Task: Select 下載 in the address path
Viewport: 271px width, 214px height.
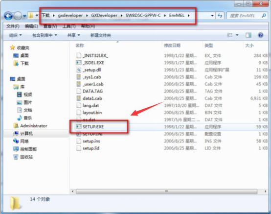Action: point(46,15)
